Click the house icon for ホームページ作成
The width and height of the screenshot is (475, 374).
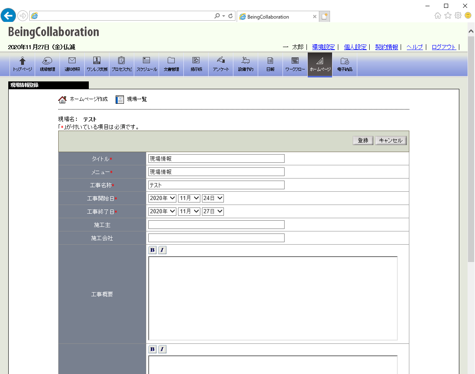point(62,100)
